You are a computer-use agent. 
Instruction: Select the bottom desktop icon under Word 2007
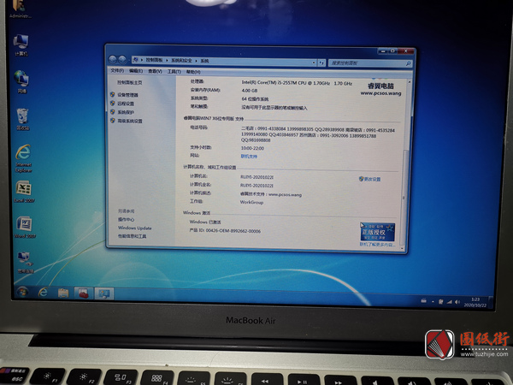(25, 263)
